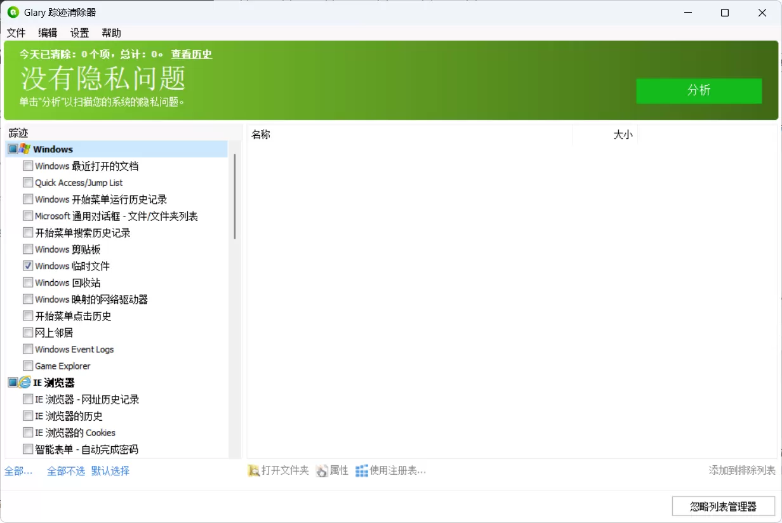782x523 pixels.
Task: Open the 忽略列表管理器 button
Action: tap(723, 506)
